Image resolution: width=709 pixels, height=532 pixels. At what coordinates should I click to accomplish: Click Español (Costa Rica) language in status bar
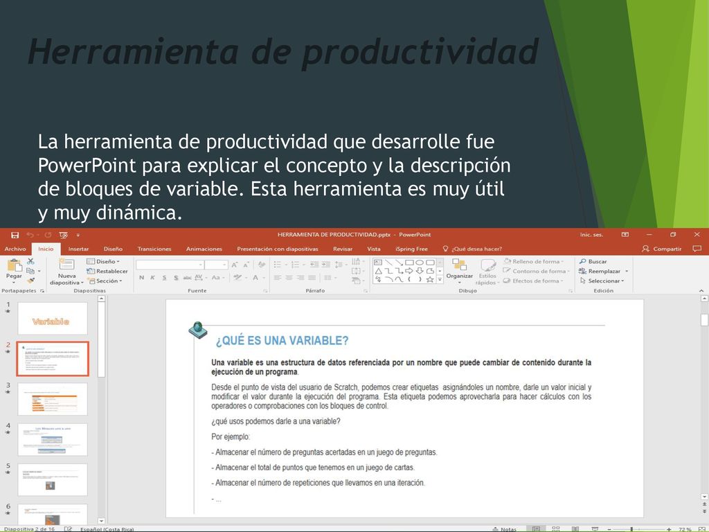(x=107, y=529)
